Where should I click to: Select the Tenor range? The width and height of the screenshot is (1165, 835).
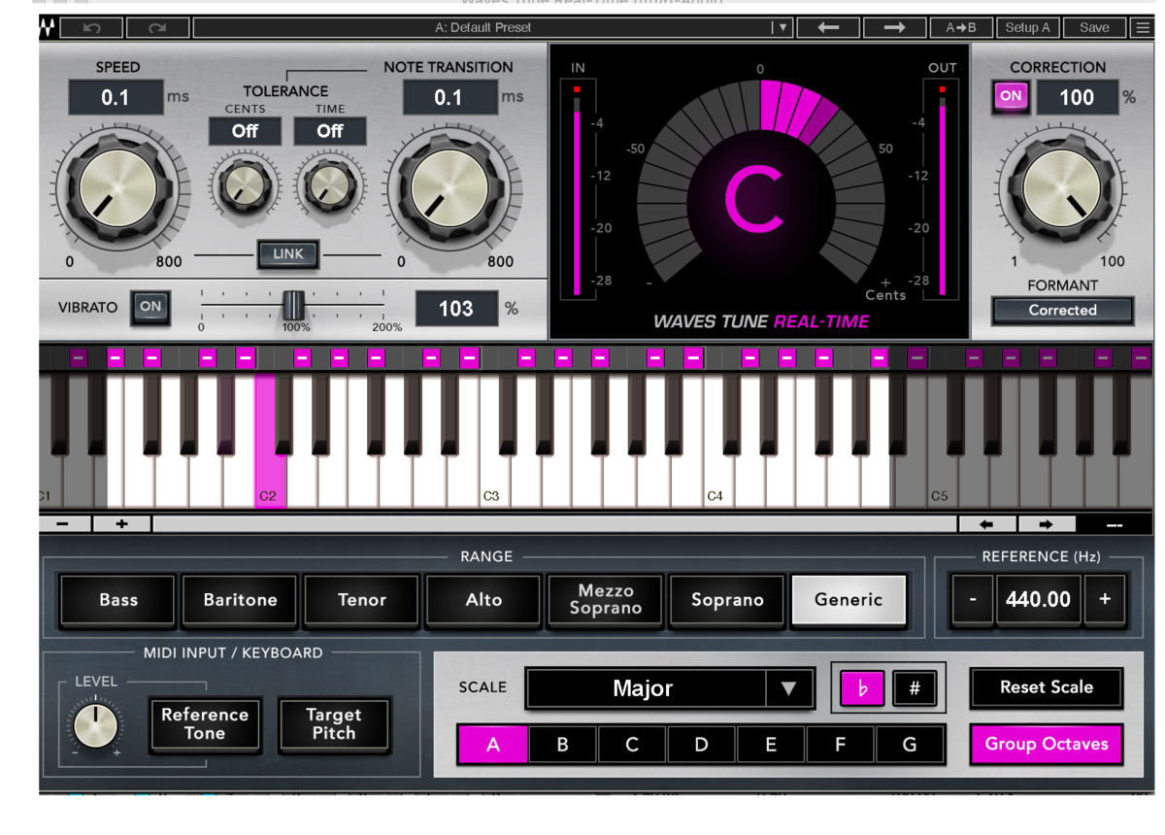(362, 600)
